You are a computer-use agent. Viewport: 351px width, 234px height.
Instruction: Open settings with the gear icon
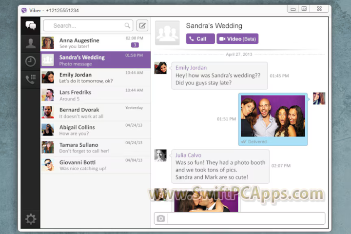pos(31,219)
